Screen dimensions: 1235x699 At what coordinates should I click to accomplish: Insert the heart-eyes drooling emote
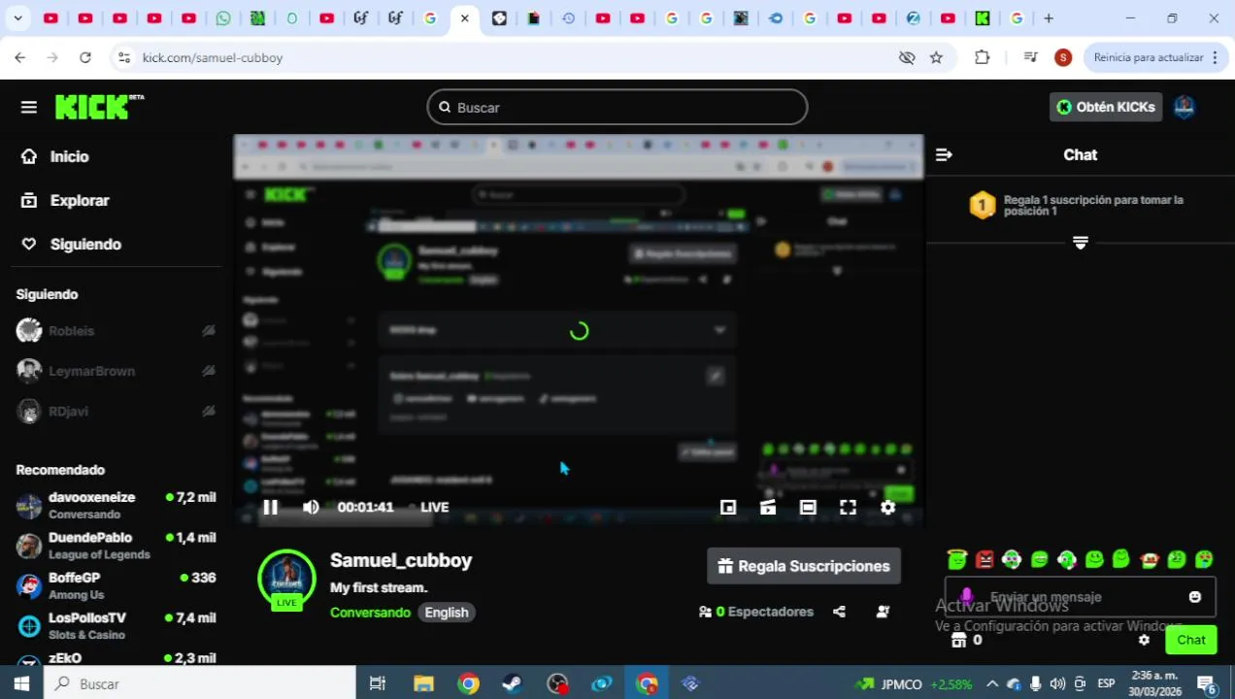pos(1204,559)
